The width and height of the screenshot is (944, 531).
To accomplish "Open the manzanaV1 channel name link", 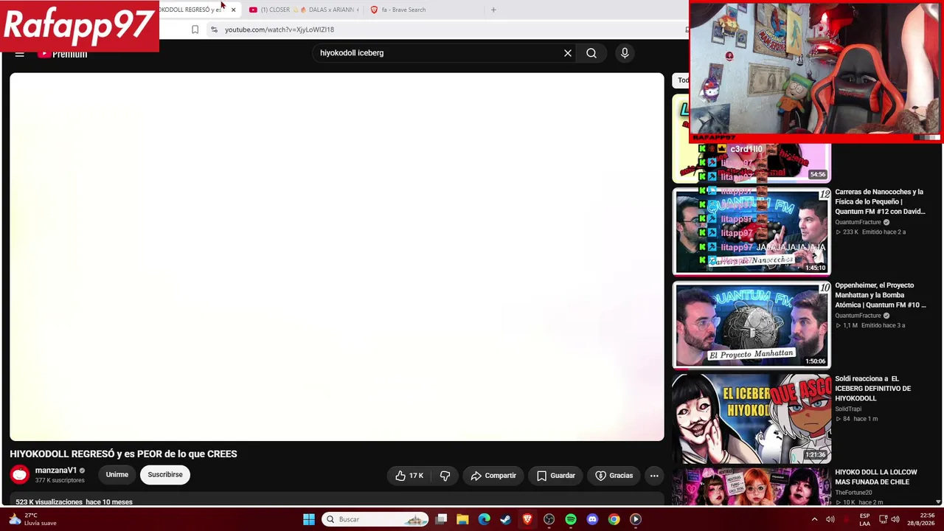I will click(x=56, y=471).
